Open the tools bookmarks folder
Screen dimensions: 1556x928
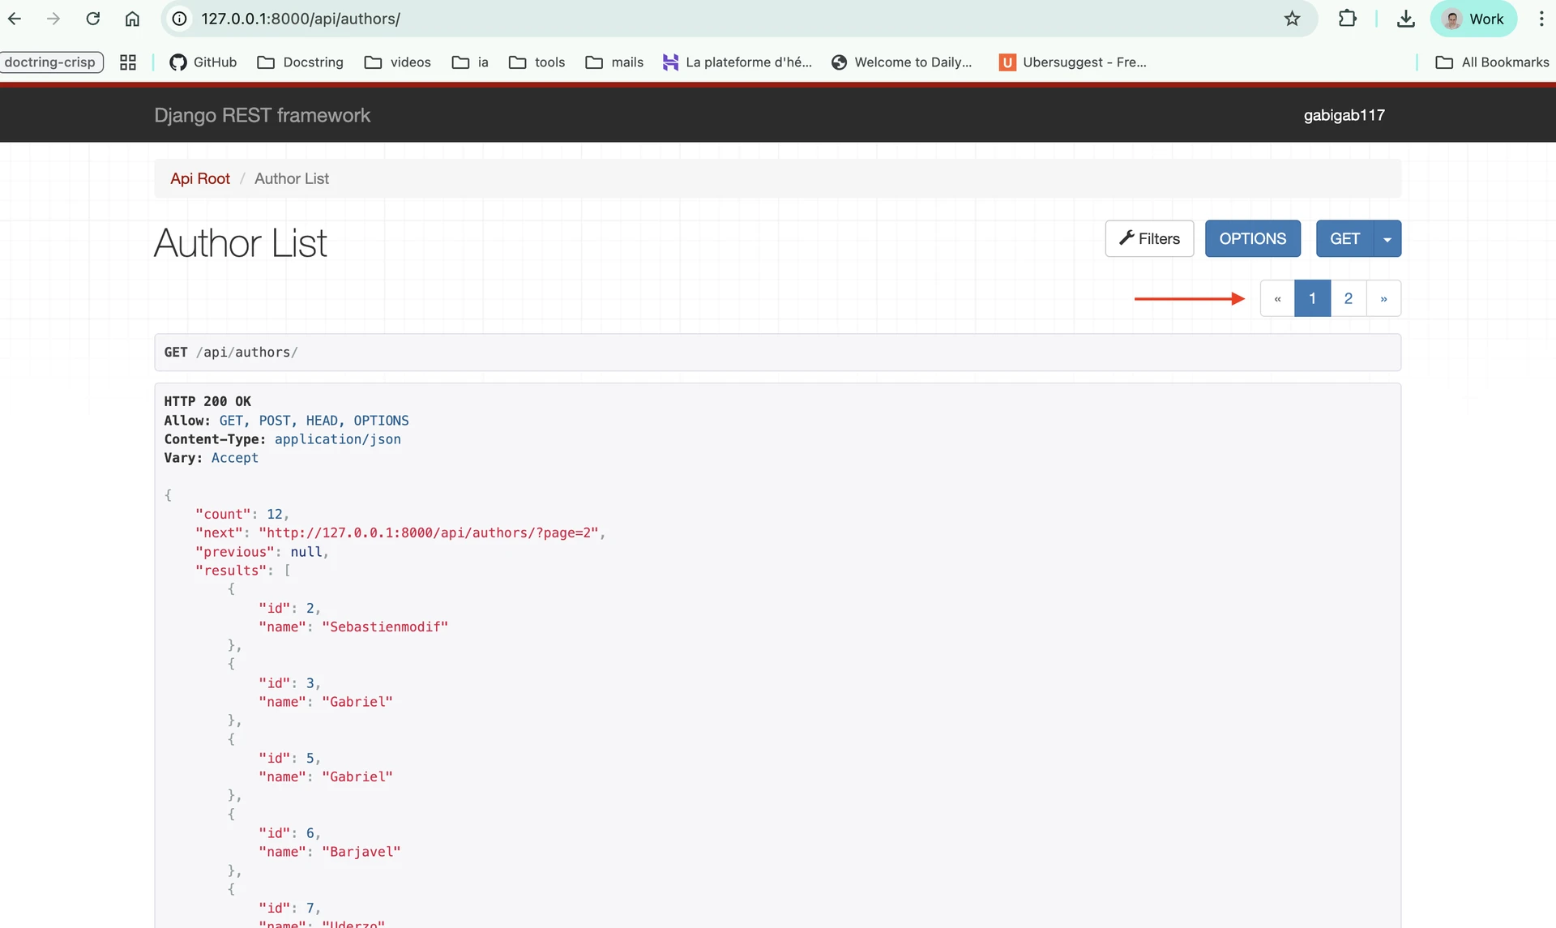pos(536,62)
